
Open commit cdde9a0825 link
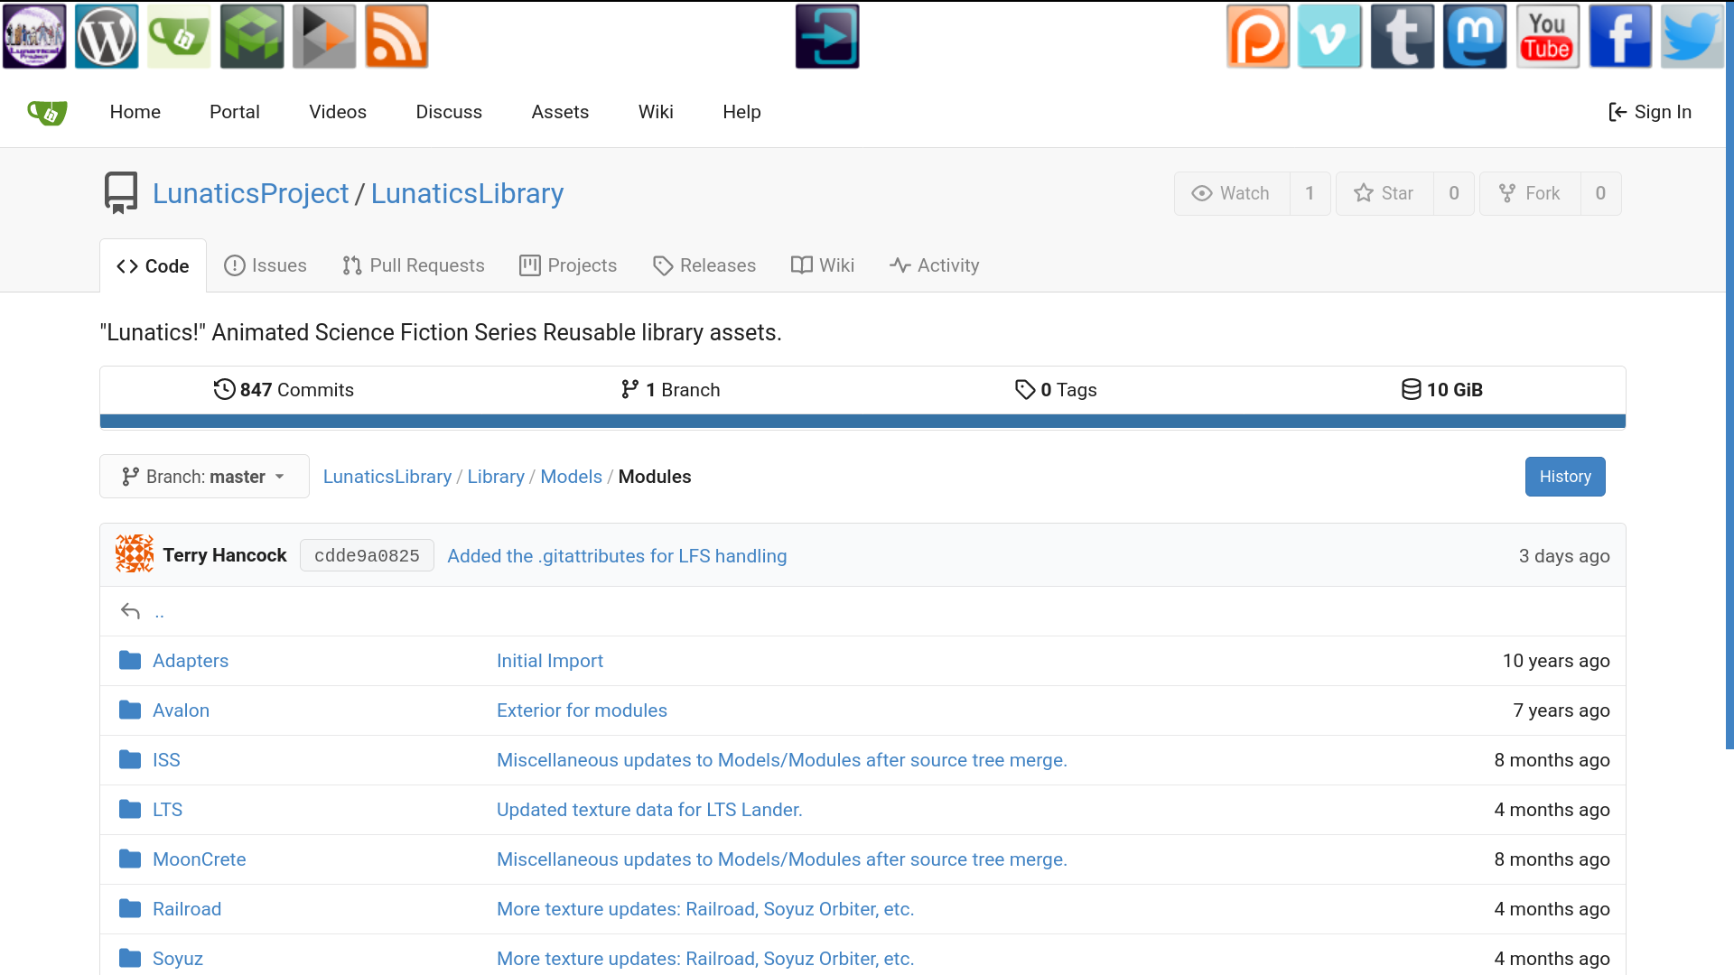tap(367, 556)
